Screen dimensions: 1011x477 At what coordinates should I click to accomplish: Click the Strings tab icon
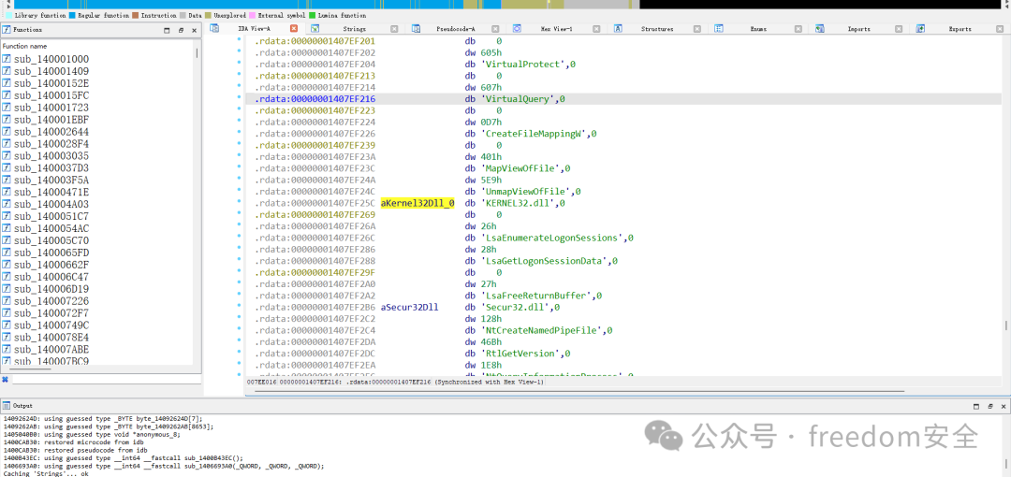[x=314, y=28]
